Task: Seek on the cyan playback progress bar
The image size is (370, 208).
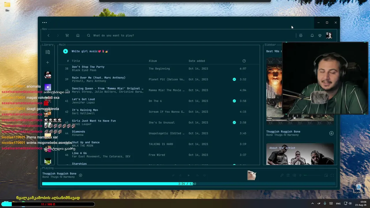Action: [189, 184]
